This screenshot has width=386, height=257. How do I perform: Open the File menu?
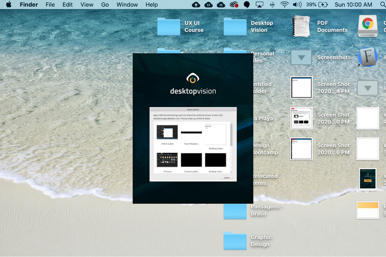(x=50, y=5)
